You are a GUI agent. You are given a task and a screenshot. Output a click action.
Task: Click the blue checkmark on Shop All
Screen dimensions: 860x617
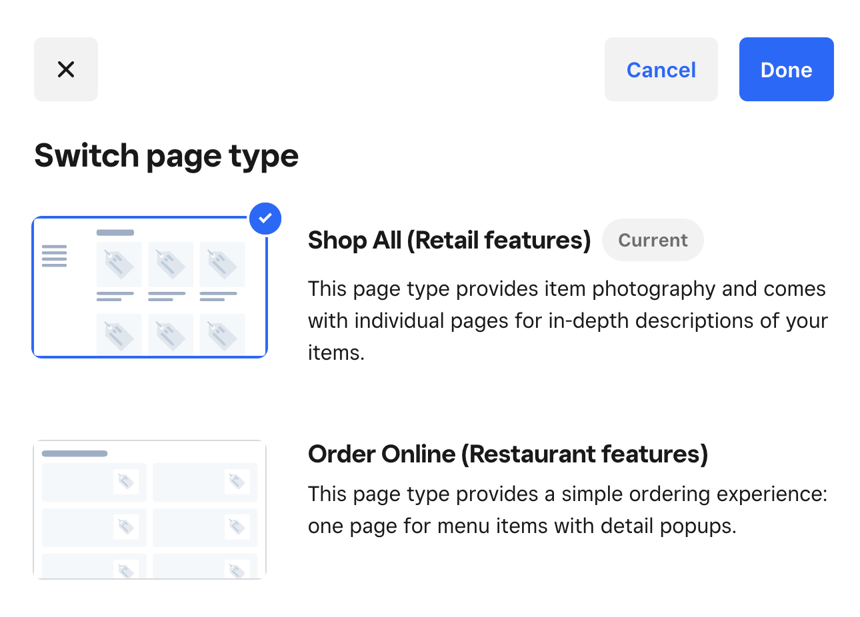[265, 219]
